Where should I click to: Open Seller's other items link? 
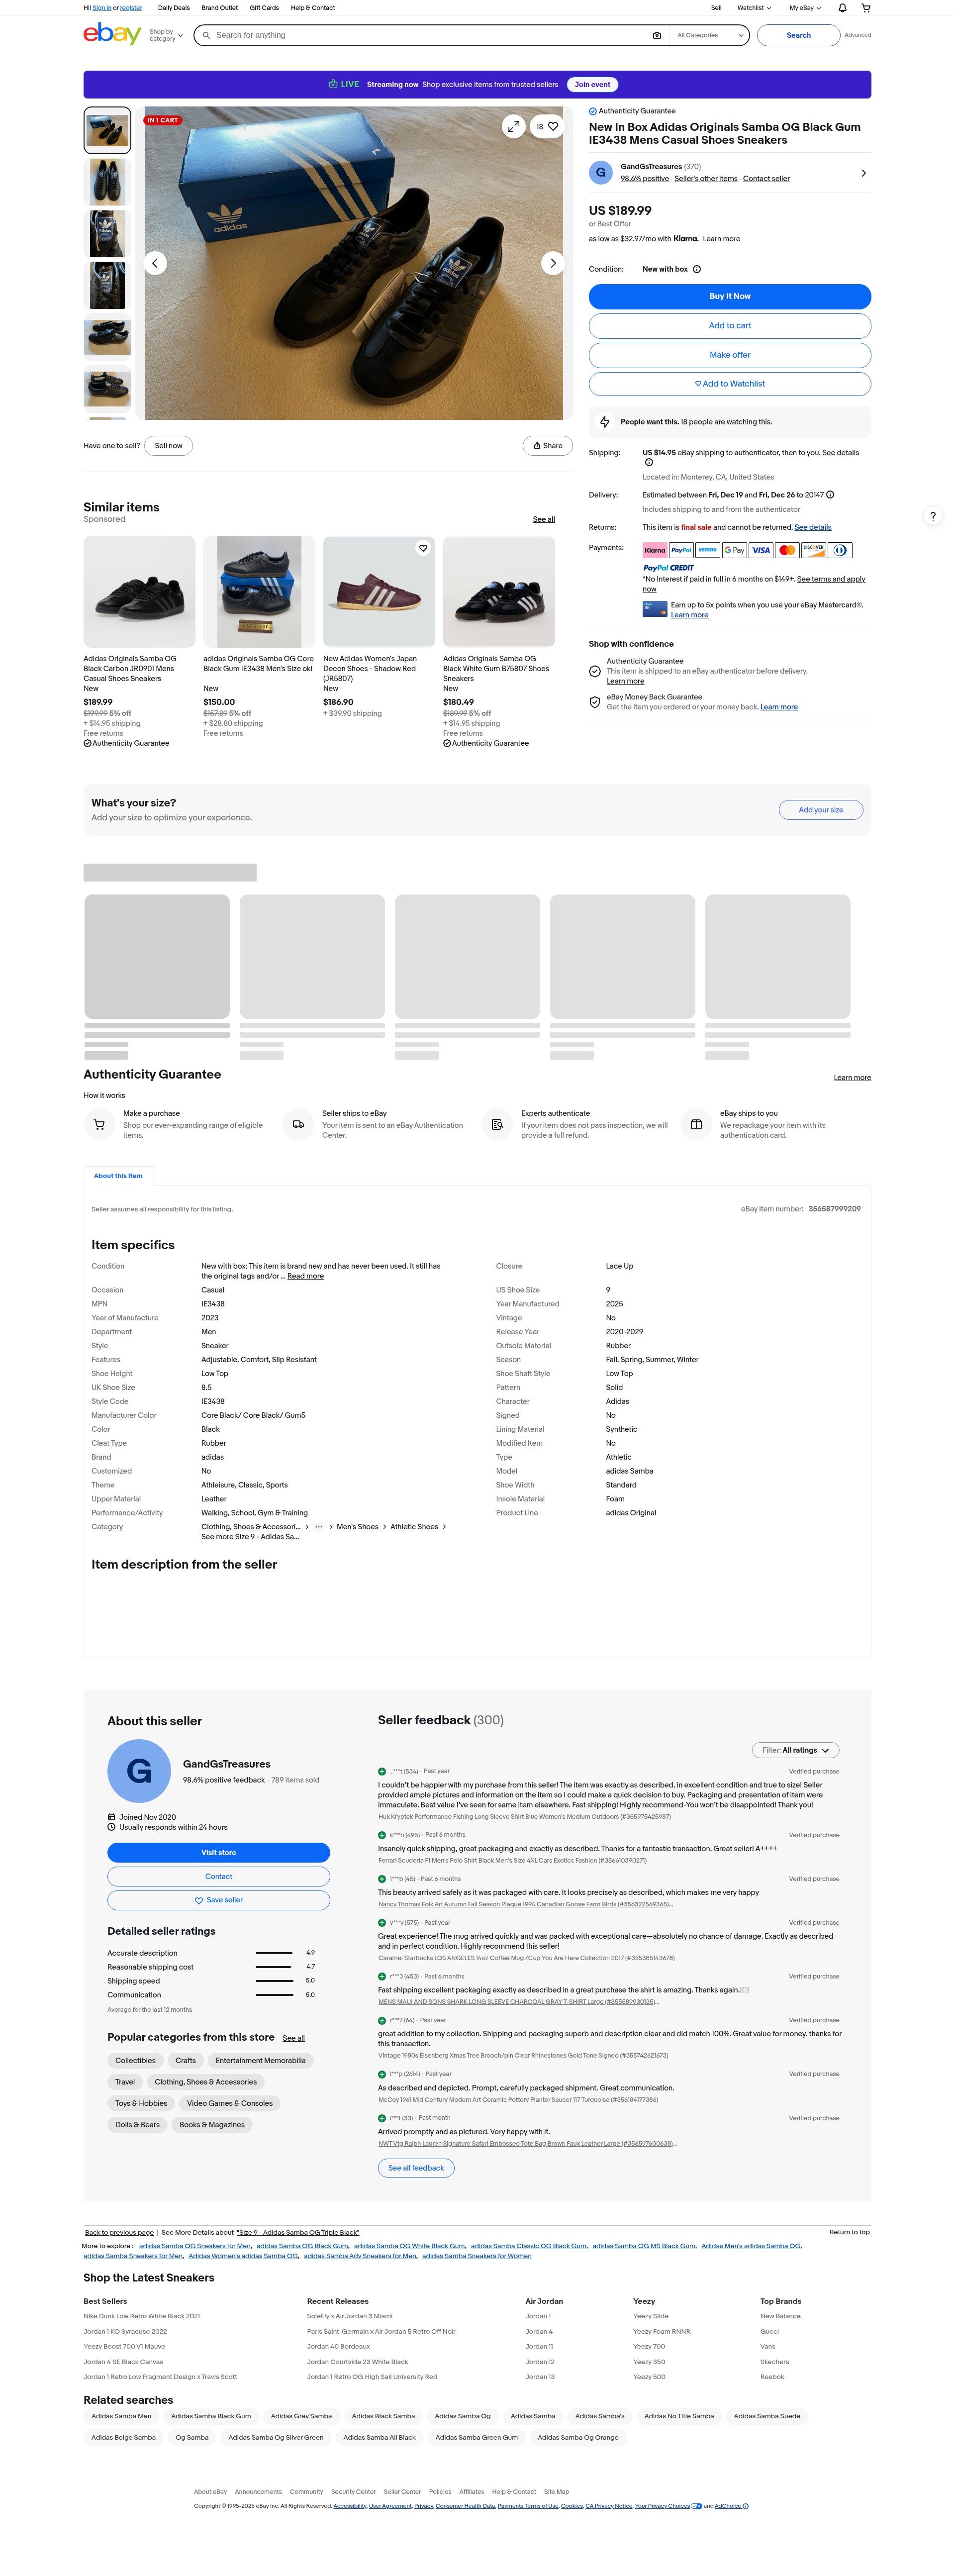pyautogui.click(x=706, y=179)
